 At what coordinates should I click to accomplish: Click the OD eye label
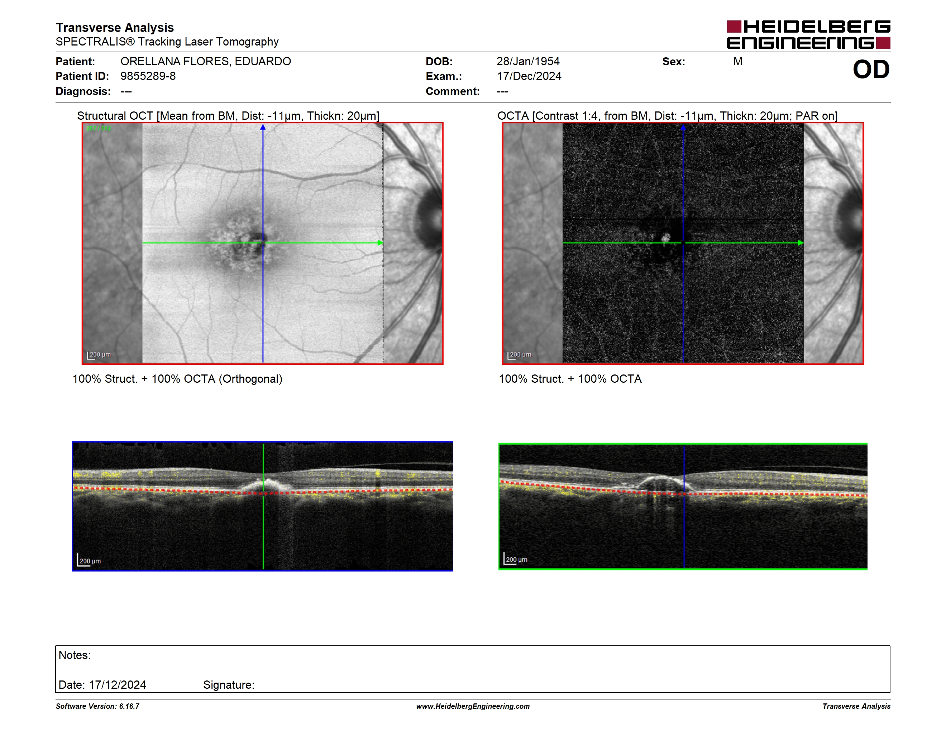871,69
